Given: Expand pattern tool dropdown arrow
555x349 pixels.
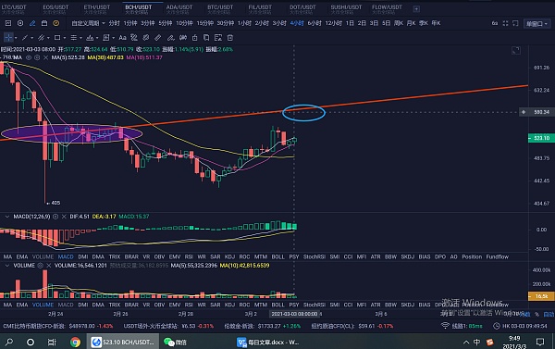Looking at the screenshot, I should [x=97, y=38].
